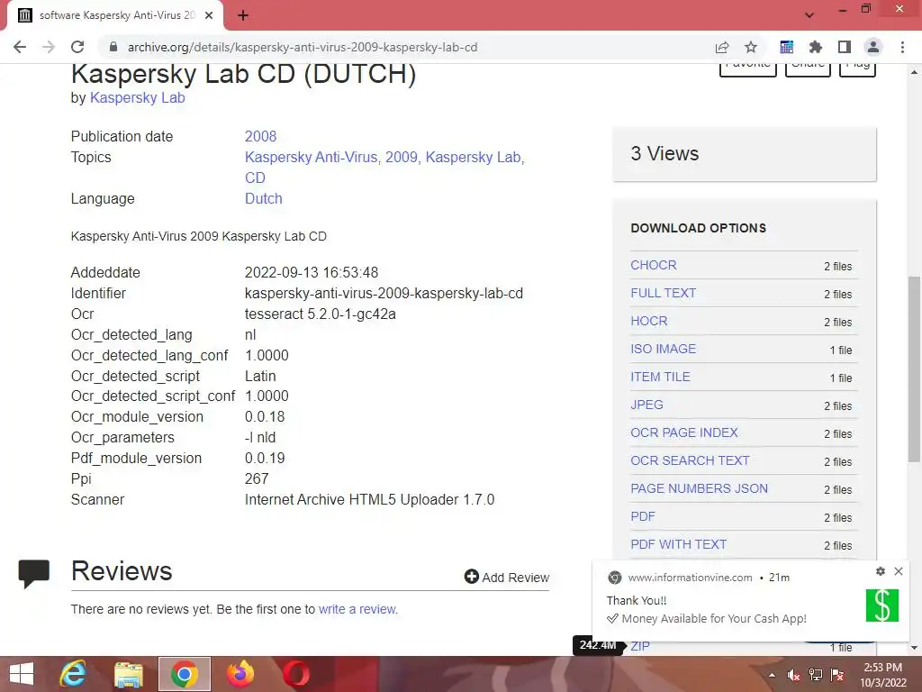Click the Internet Archive HTML5 Uploader 1.7.0 text
This screenshot has width=922, height=692.
370,499
